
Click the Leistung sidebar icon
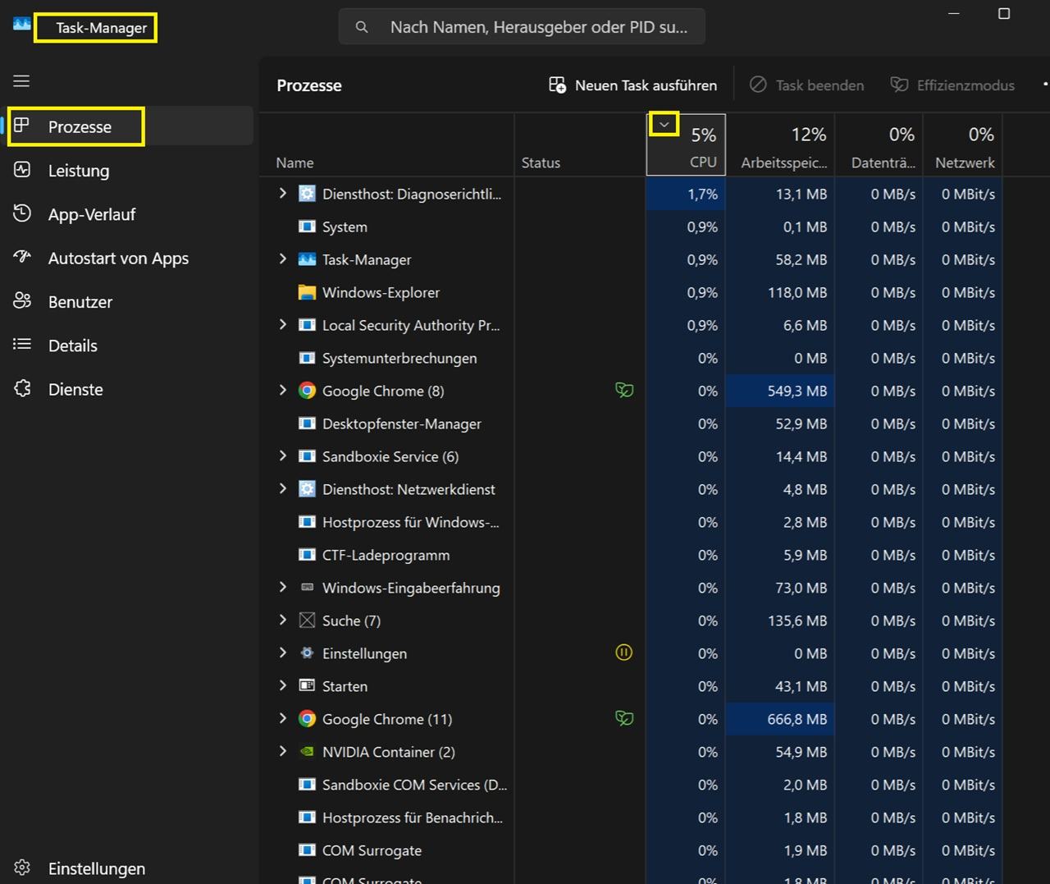tap(22, 170)
